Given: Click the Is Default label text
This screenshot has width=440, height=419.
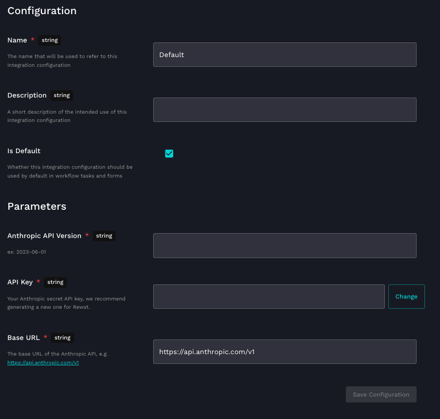Looking at the screenshot, I should 24,151.
